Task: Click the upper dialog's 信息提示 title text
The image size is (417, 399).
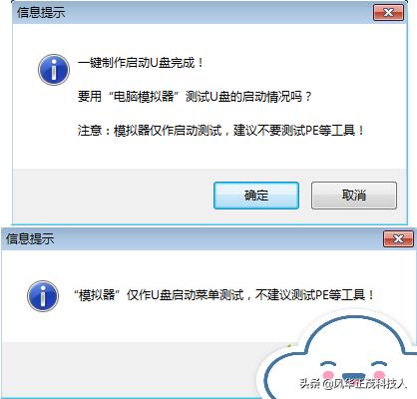Action: 41,12
